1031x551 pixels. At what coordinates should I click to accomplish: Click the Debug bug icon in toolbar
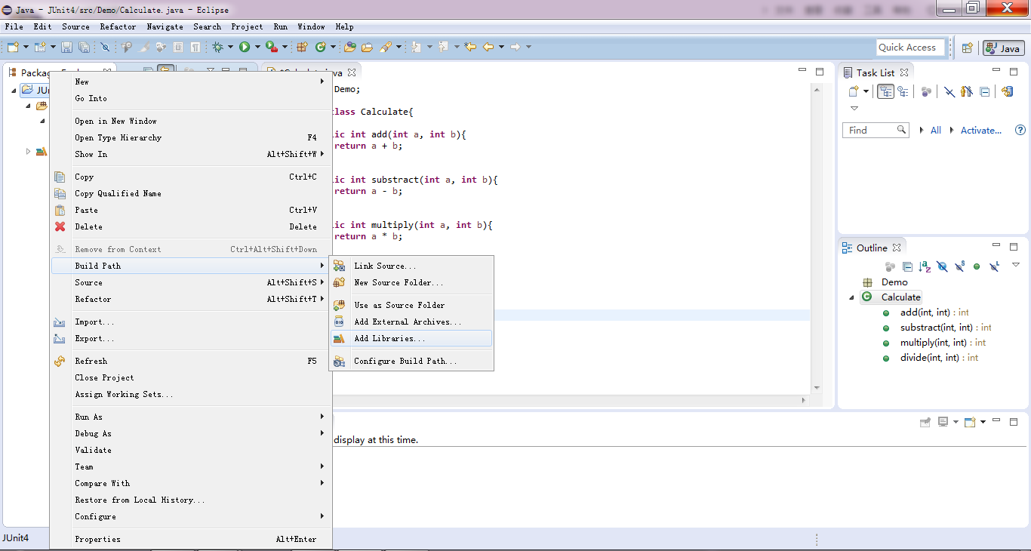218,47
